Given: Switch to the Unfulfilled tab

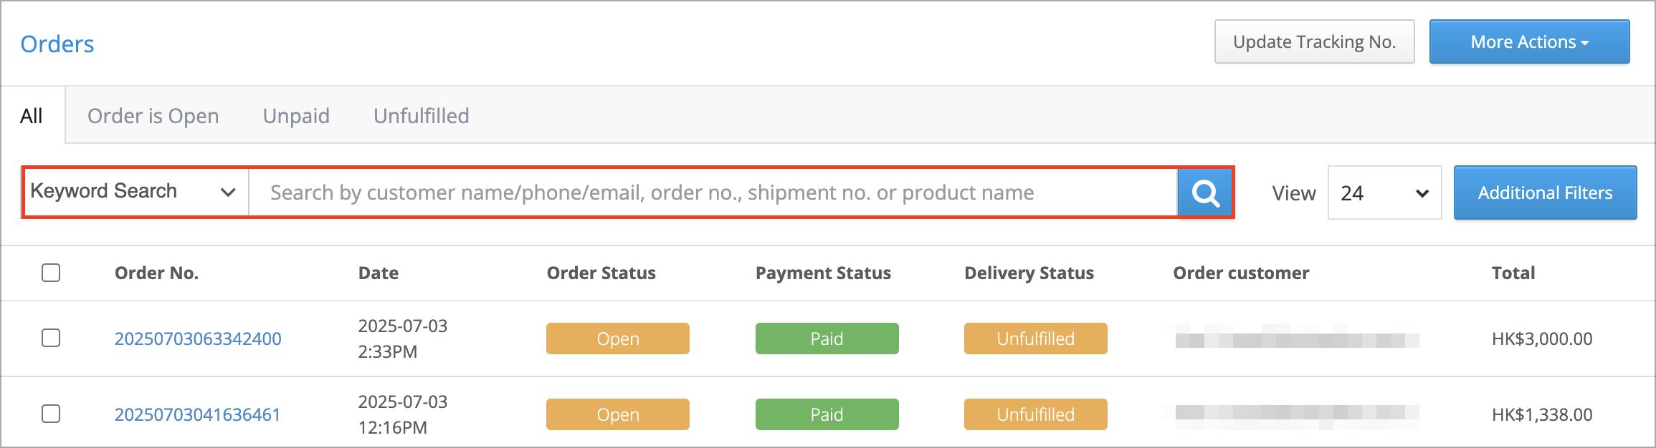Looking at the screenshot, I should click(422, 116).
